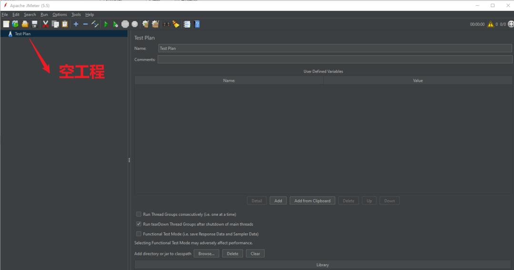The image size is (514, 270).
Task: Click the Add variable button
Action: (278, 201)
